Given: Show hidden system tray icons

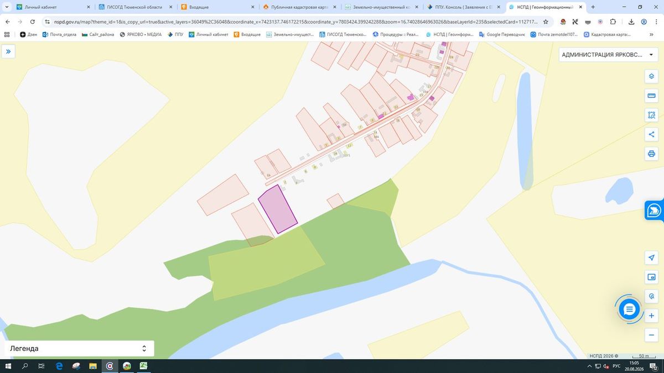Looking at the screenshot, I should pos(589,366).
